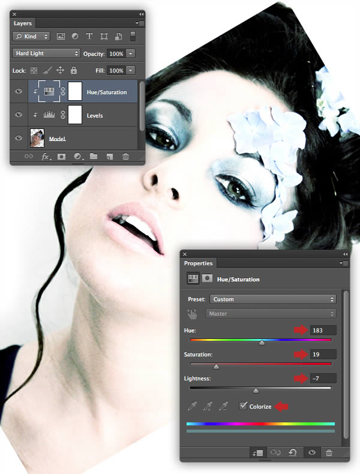Delete layer with Layers panel trash
Viewport: 360px width, 474px height.
tap(125, 156)
